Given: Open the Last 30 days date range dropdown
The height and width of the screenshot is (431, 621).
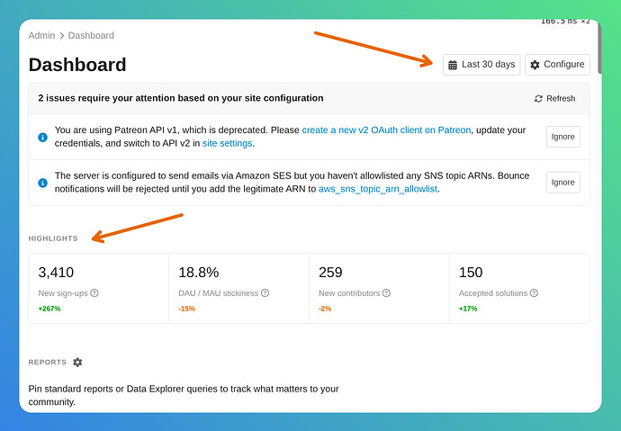Looking at the screenshot, I should (481, 65).
